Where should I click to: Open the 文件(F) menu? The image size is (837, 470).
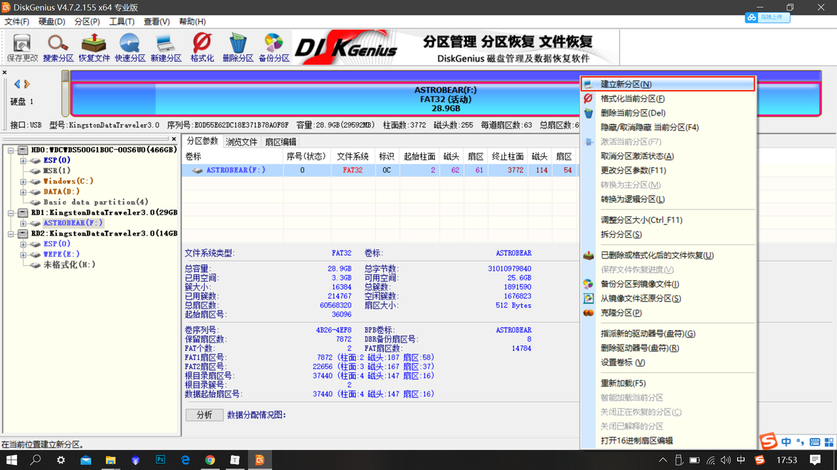(x=17, y=22)
